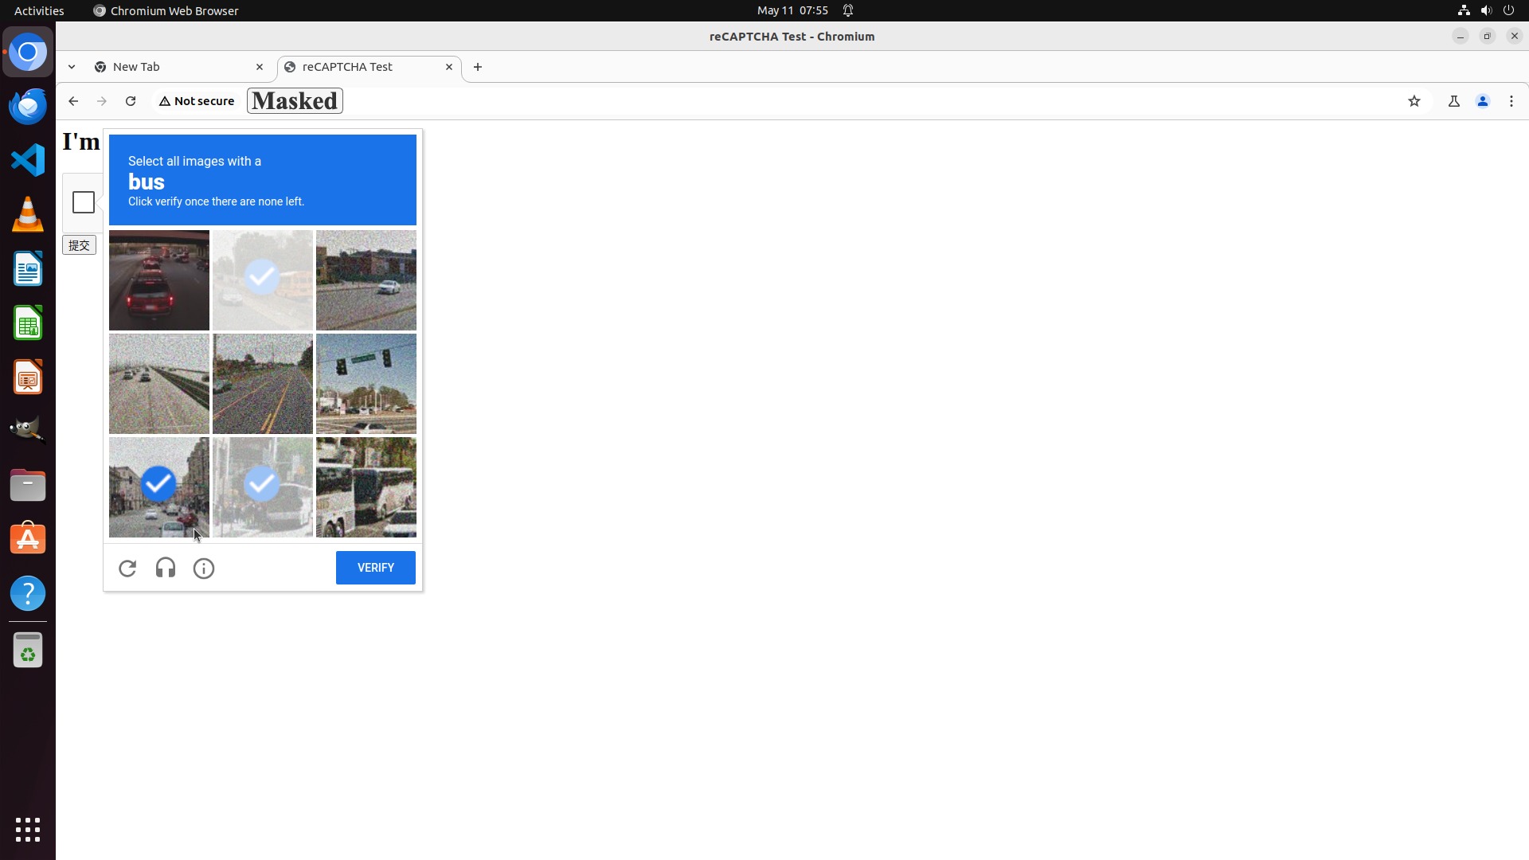The image size is (1529, 860).
Task: Open a new tab with the plus button
Action: [x=478, y=67]
